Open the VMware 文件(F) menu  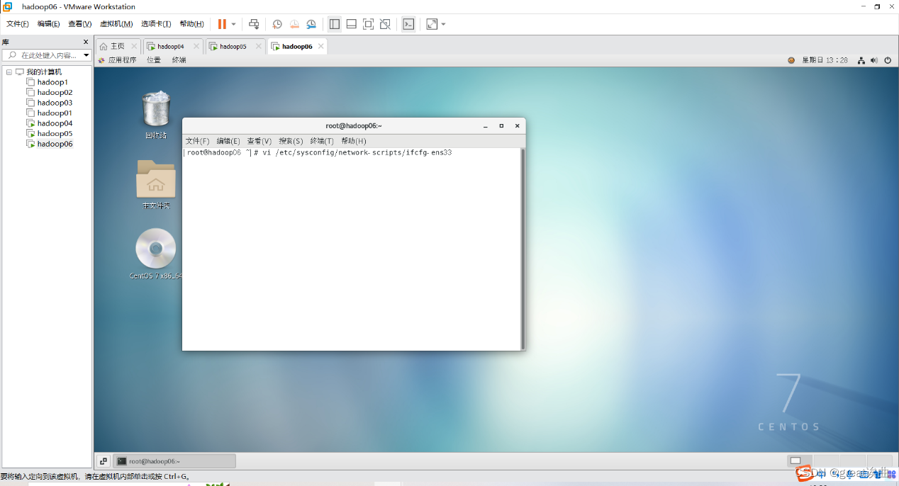click(18, 24)
